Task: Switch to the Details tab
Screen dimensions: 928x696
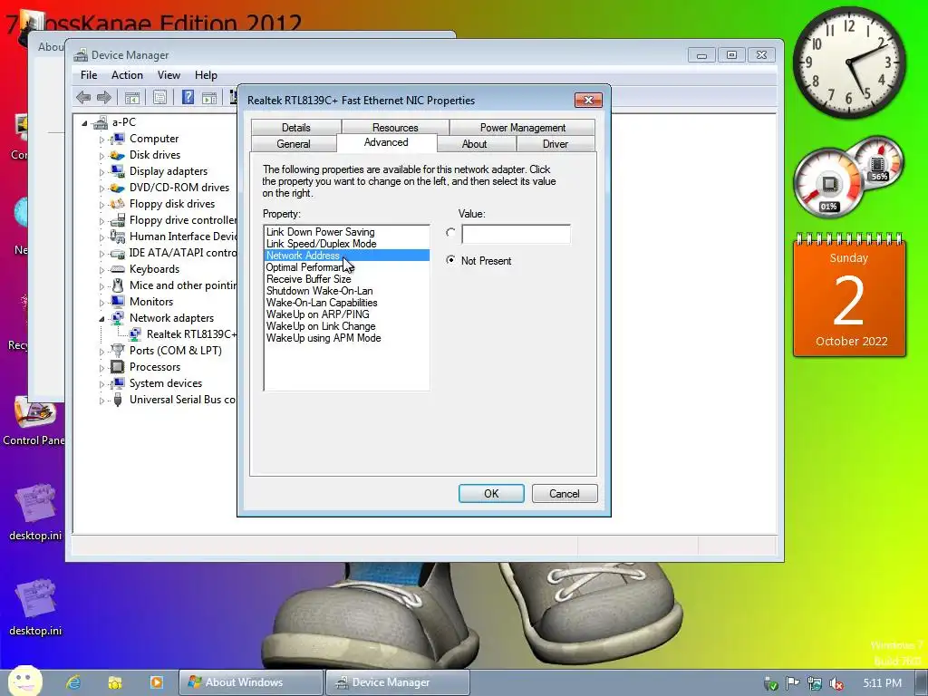Action: 296,127
